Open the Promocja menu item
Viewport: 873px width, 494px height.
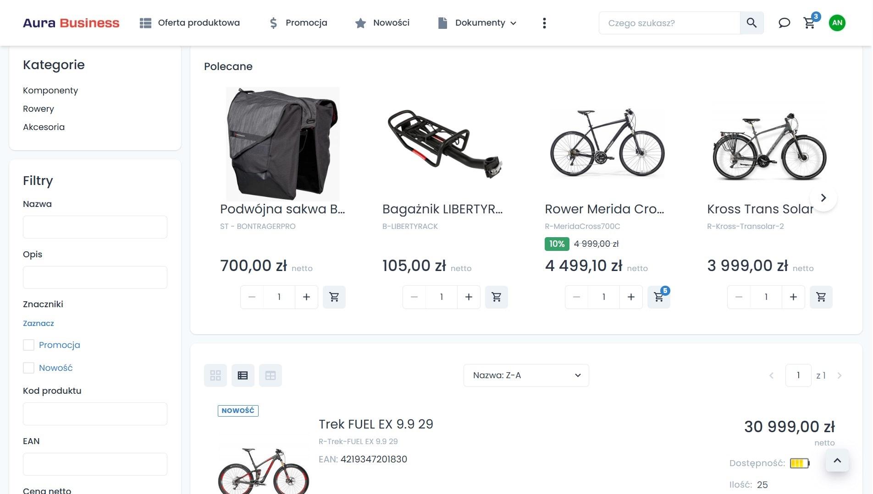click(x=298, y=23)
